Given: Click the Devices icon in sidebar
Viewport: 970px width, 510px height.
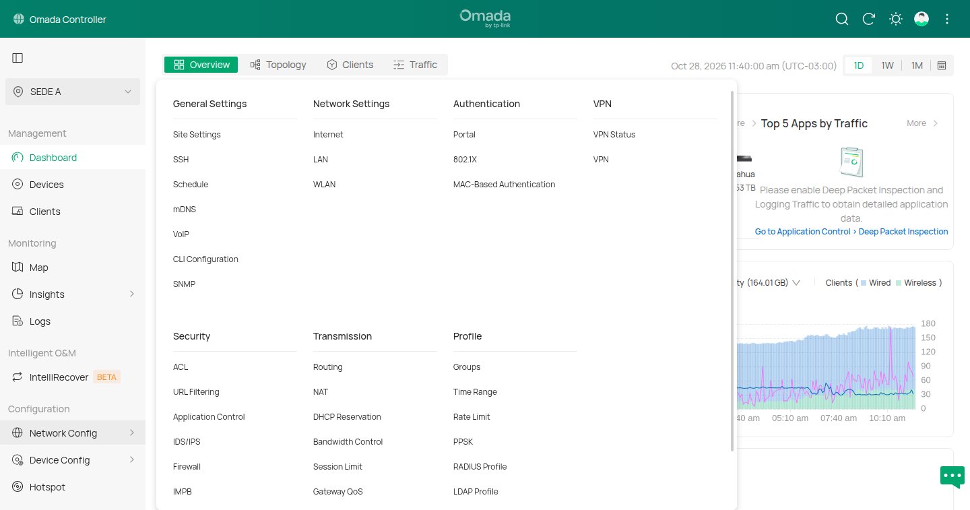Looking at the screenshot, I should [x=18, y=185].
